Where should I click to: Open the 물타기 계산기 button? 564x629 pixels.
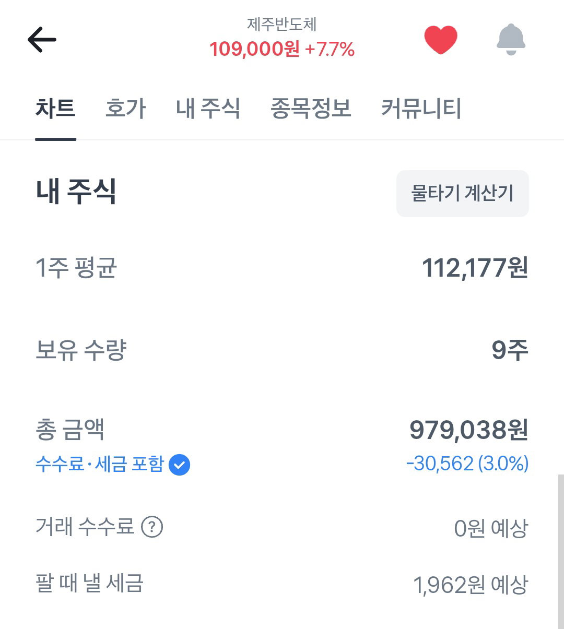coord(463,193)
